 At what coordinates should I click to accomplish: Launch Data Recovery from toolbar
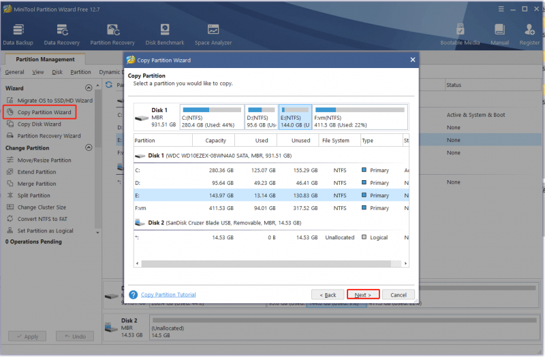pyautogui.click(x=62, y=35)
